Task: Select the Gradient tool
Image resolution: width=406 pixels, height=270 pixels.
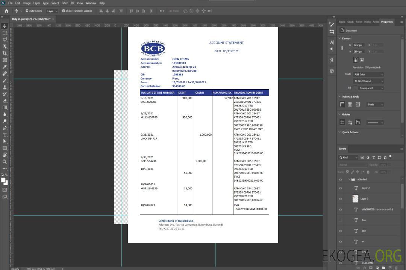Action: 5,108
